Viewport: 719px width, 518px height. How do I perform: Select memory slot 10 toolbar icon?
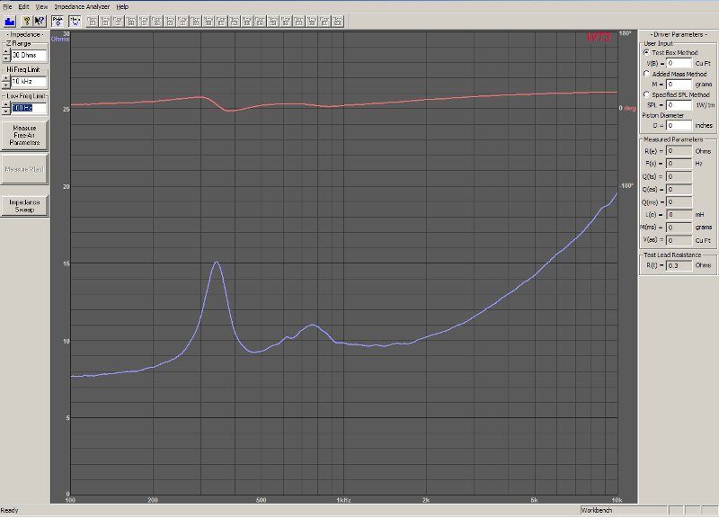[x=209, y=21]
